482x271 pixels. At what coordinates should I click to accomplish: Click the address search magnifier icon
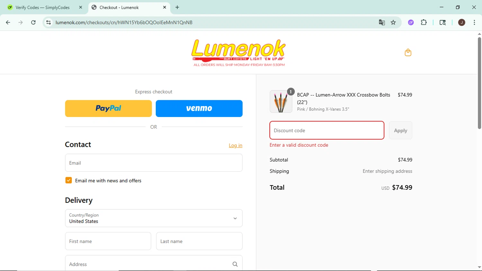point(235,264)
